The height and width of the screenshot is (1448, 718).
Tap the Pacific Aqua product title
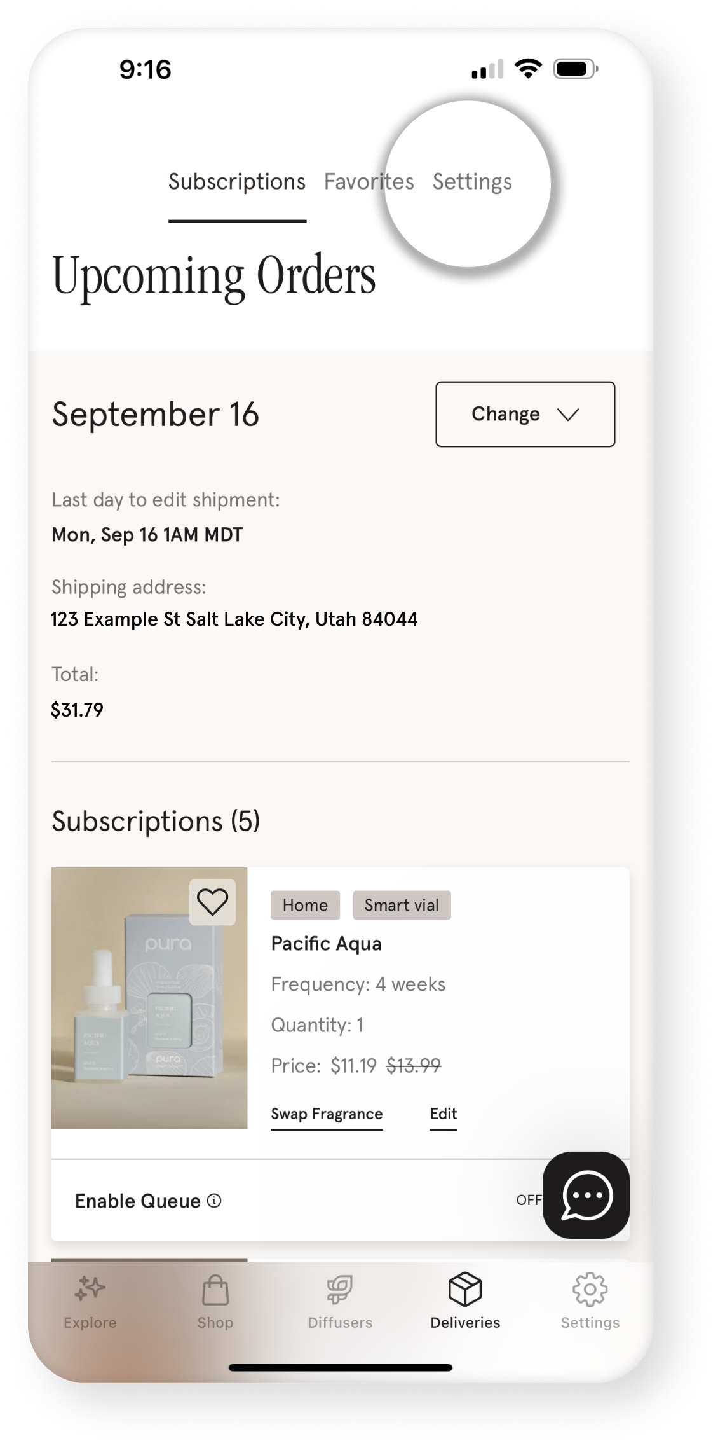326,944
